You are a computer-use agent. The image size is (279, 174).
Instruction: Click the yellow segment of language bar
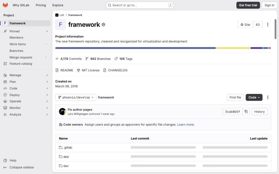coord(233,48)
